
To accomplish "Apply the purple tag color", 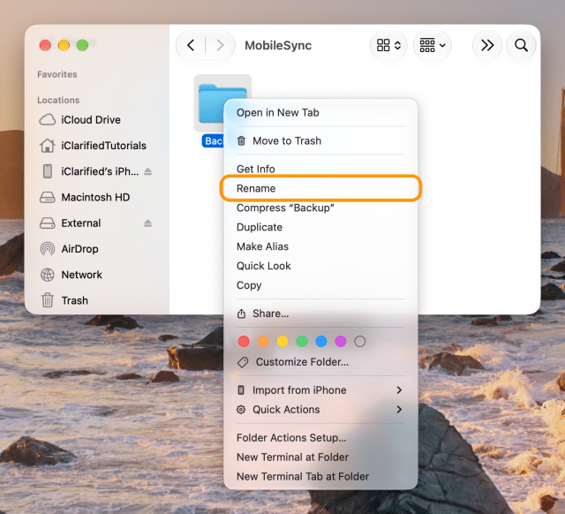I will pos(341,342).
